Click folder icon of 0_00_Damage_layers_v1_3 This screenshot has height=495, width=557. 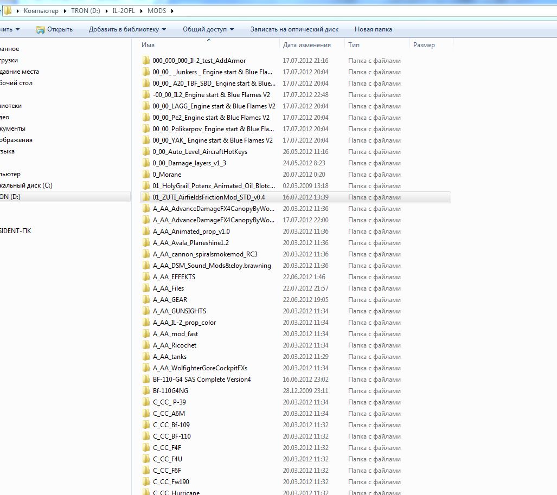pos(146,163)
